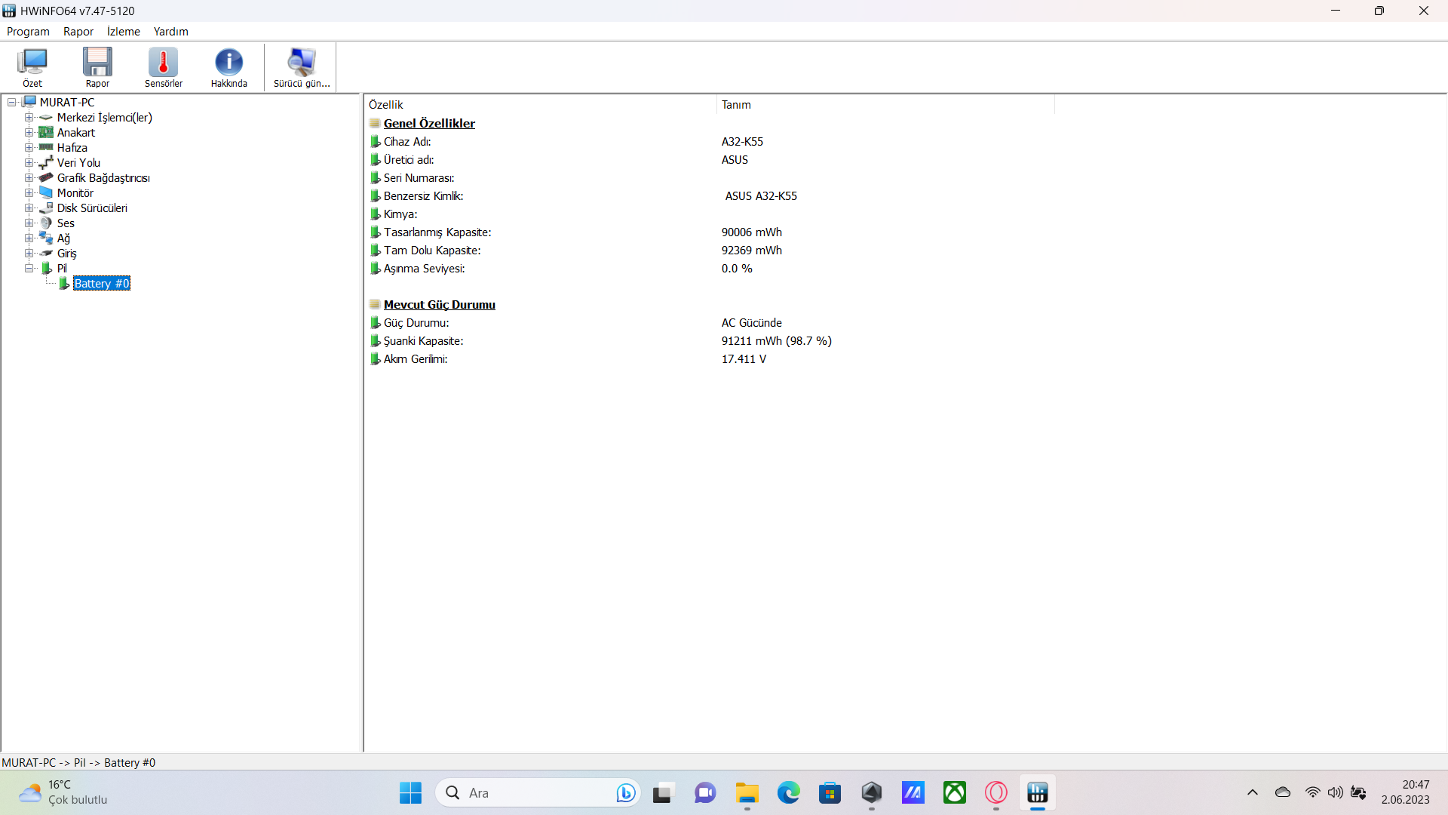Click the Hakkında info icon

point(229,67)
